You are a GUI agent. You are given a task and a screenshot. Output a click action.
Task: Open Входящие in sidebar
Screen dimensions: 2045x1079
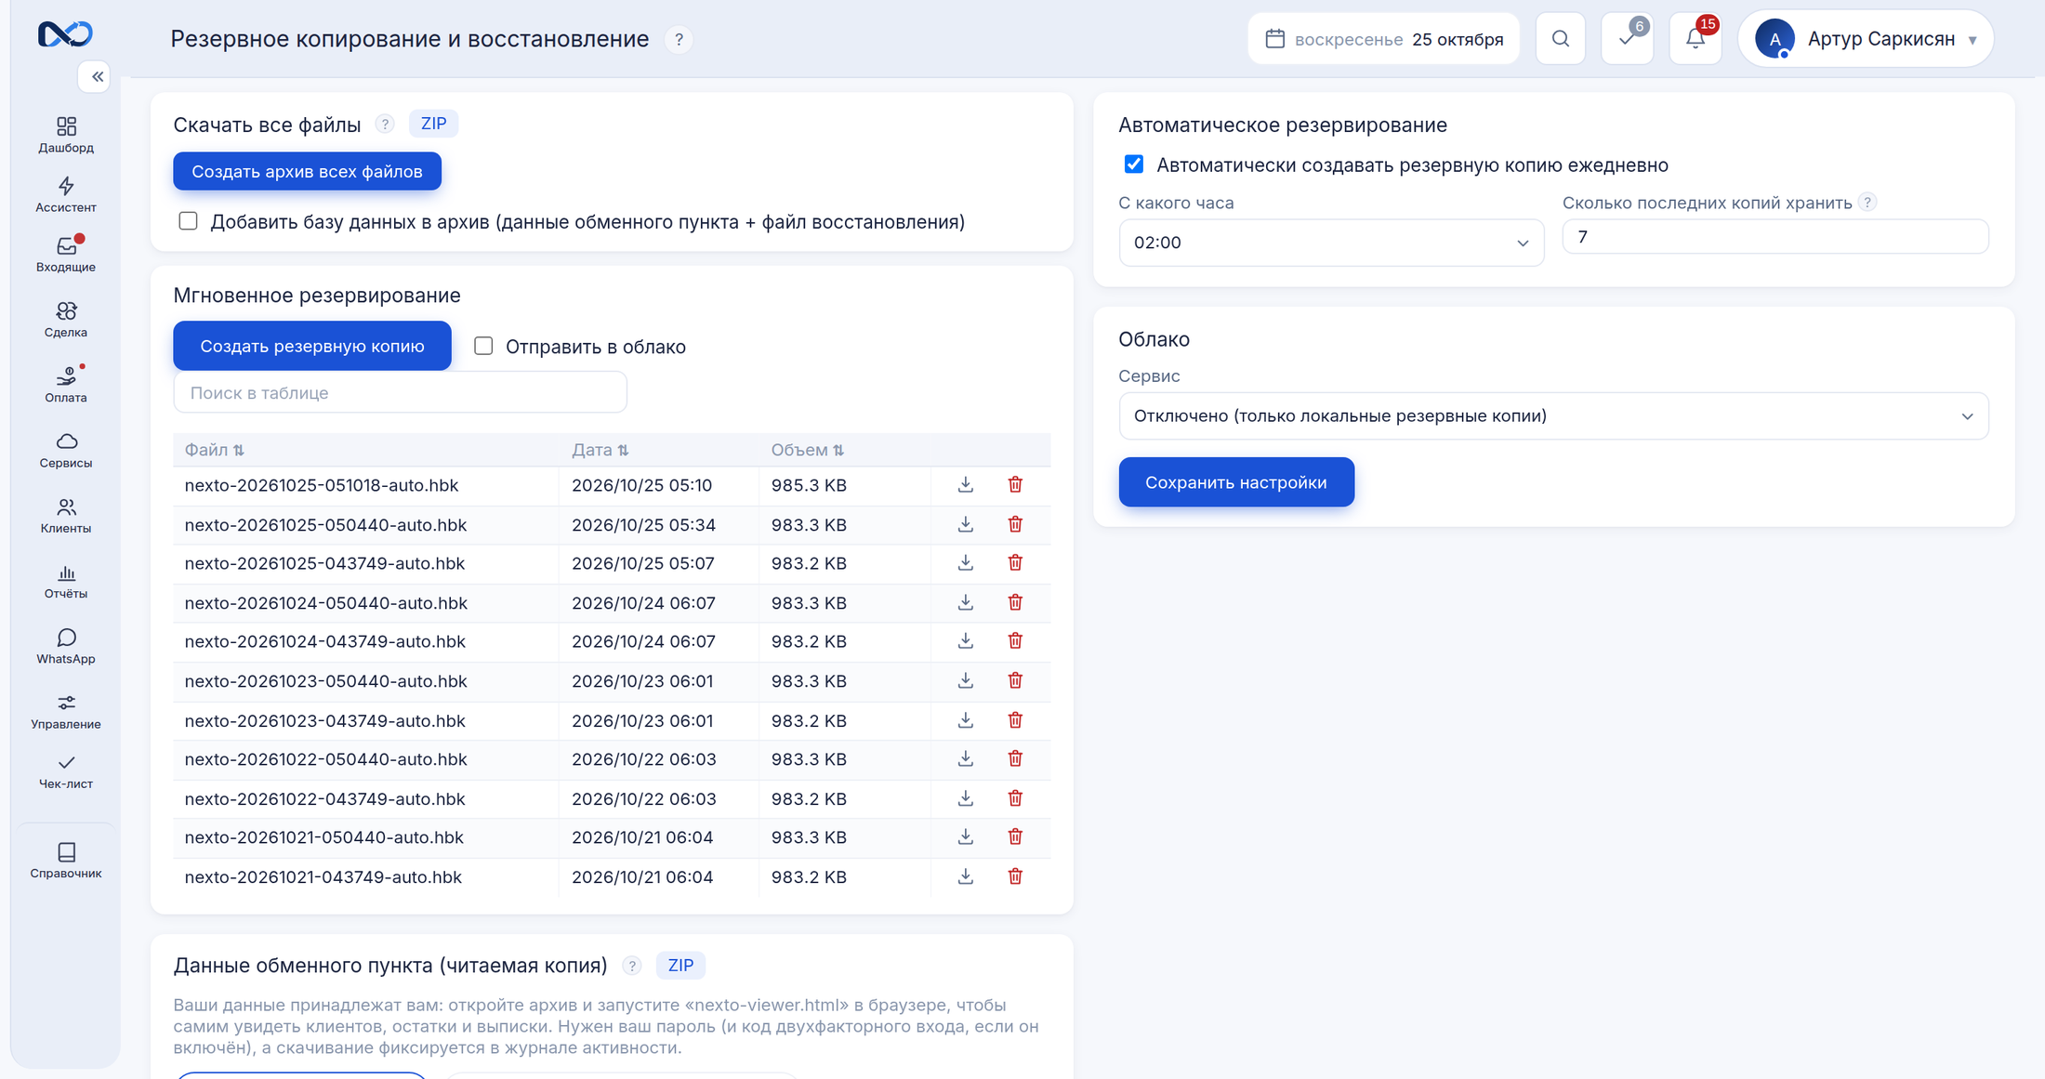[x=66, y=255]
